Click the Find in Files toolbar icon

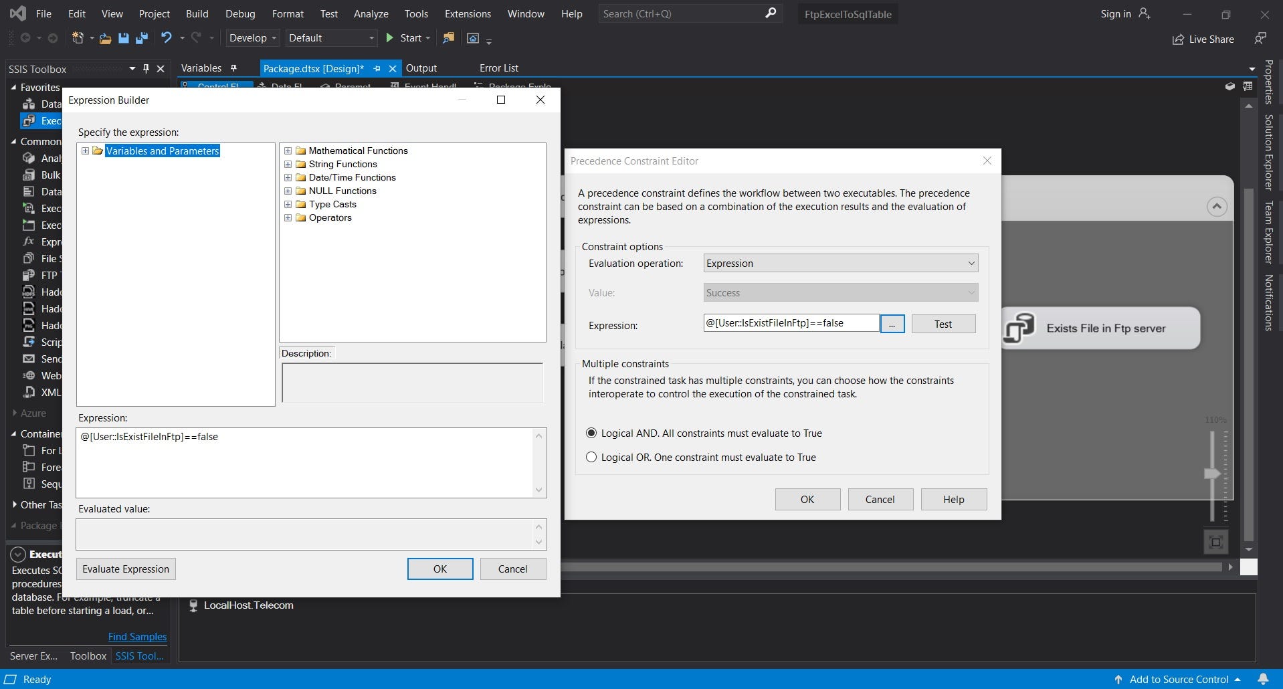448,38
